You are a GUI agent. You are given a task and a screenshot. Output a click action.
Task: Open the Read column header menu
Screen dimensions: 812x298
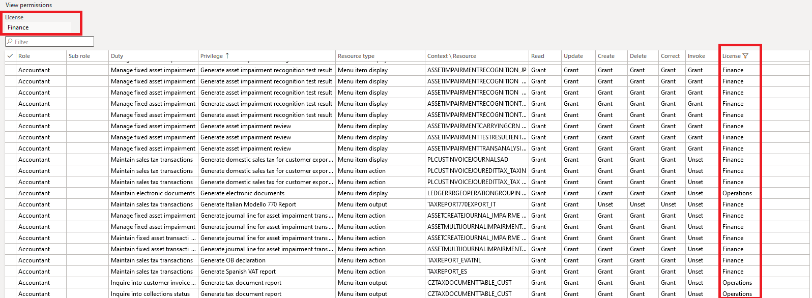point(545,56)
